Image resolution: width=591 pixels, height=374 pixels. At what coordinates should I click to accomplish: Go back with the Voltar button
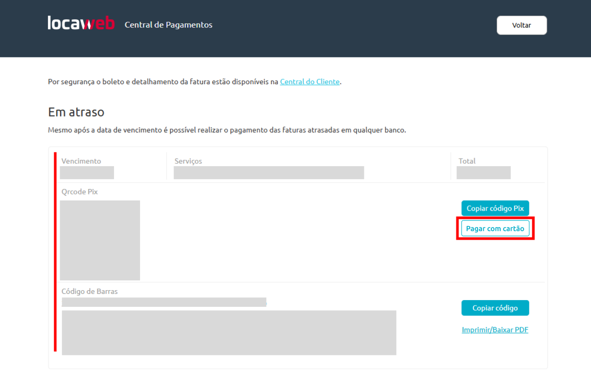(x=521, y=25)
